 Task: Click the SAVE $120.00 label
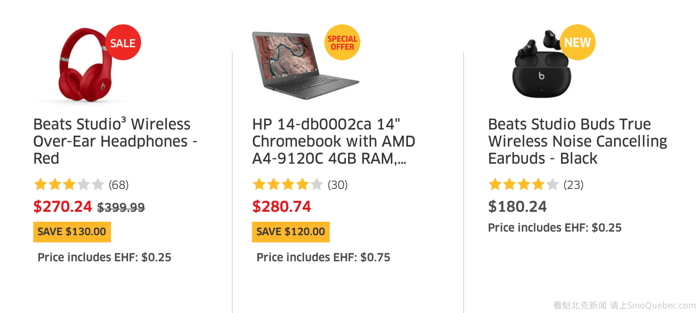click(x=291, y=232)
